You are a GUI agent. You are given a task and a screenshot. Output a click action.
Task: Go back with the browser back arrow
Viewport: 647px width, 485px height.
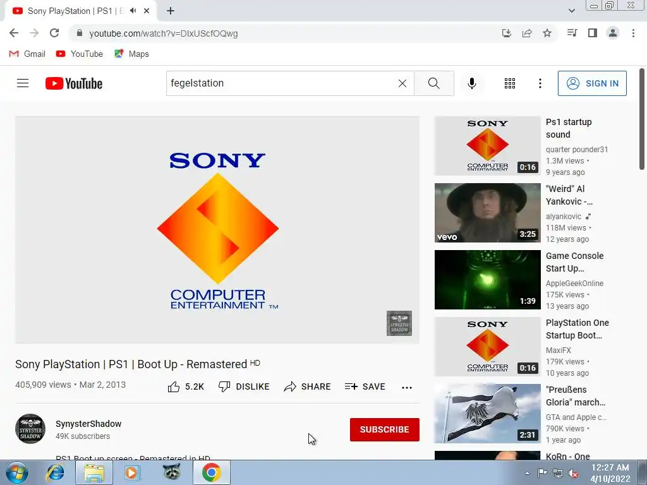pyautogui.click(x=14, y=33)
